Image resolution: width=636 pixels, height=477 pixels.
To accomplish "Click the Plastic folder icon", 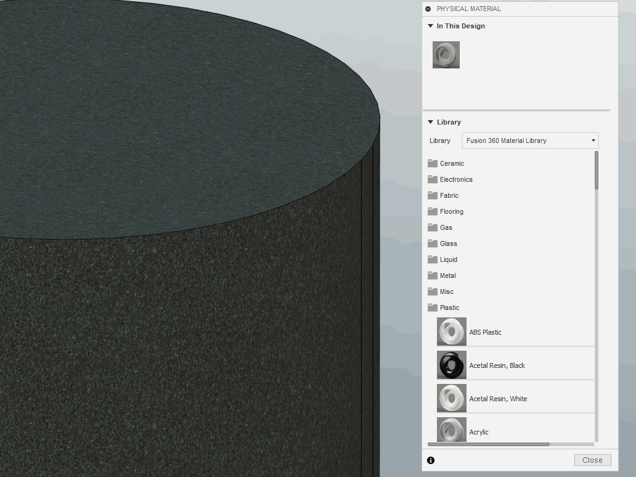I will click(433, 307).
